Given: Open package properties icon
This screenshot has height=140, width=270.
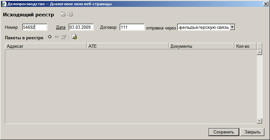Looking at the screenshot, I should coord(64,37).
